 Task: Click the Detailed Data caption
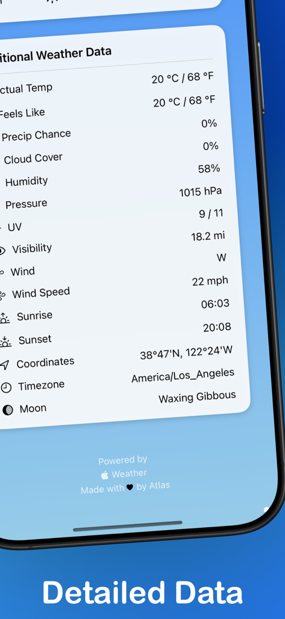[142, 592]
